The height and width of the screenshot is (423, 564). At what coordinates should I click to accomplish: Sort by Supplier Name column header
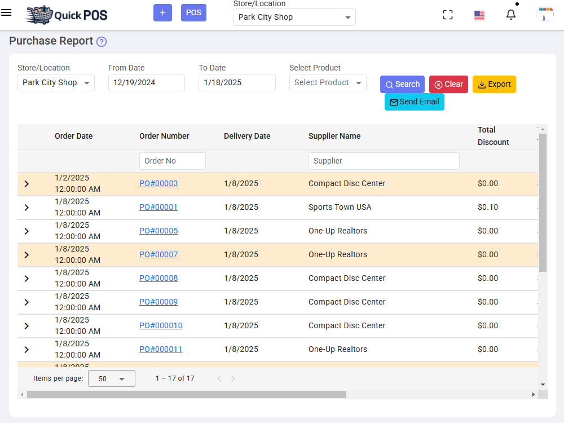click(334, 136)
